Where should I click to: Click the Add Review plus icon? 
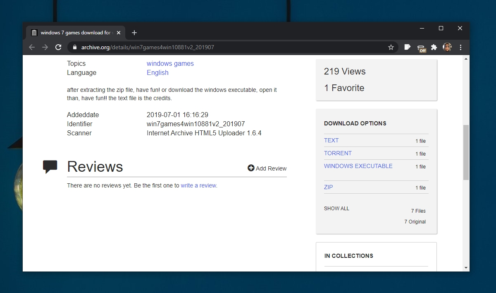pyautogui.click(x=251, y=168)
